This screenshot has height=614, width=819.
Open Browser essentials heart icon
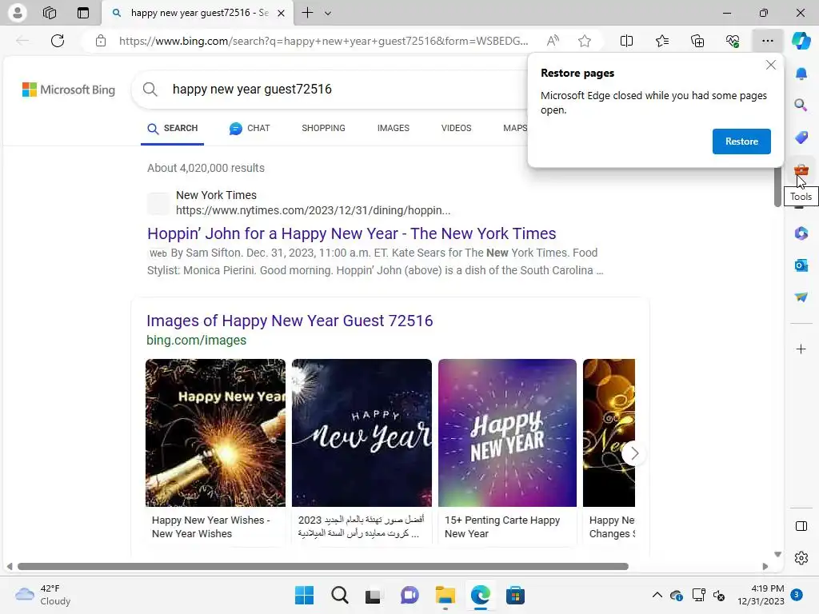(733, 41)
